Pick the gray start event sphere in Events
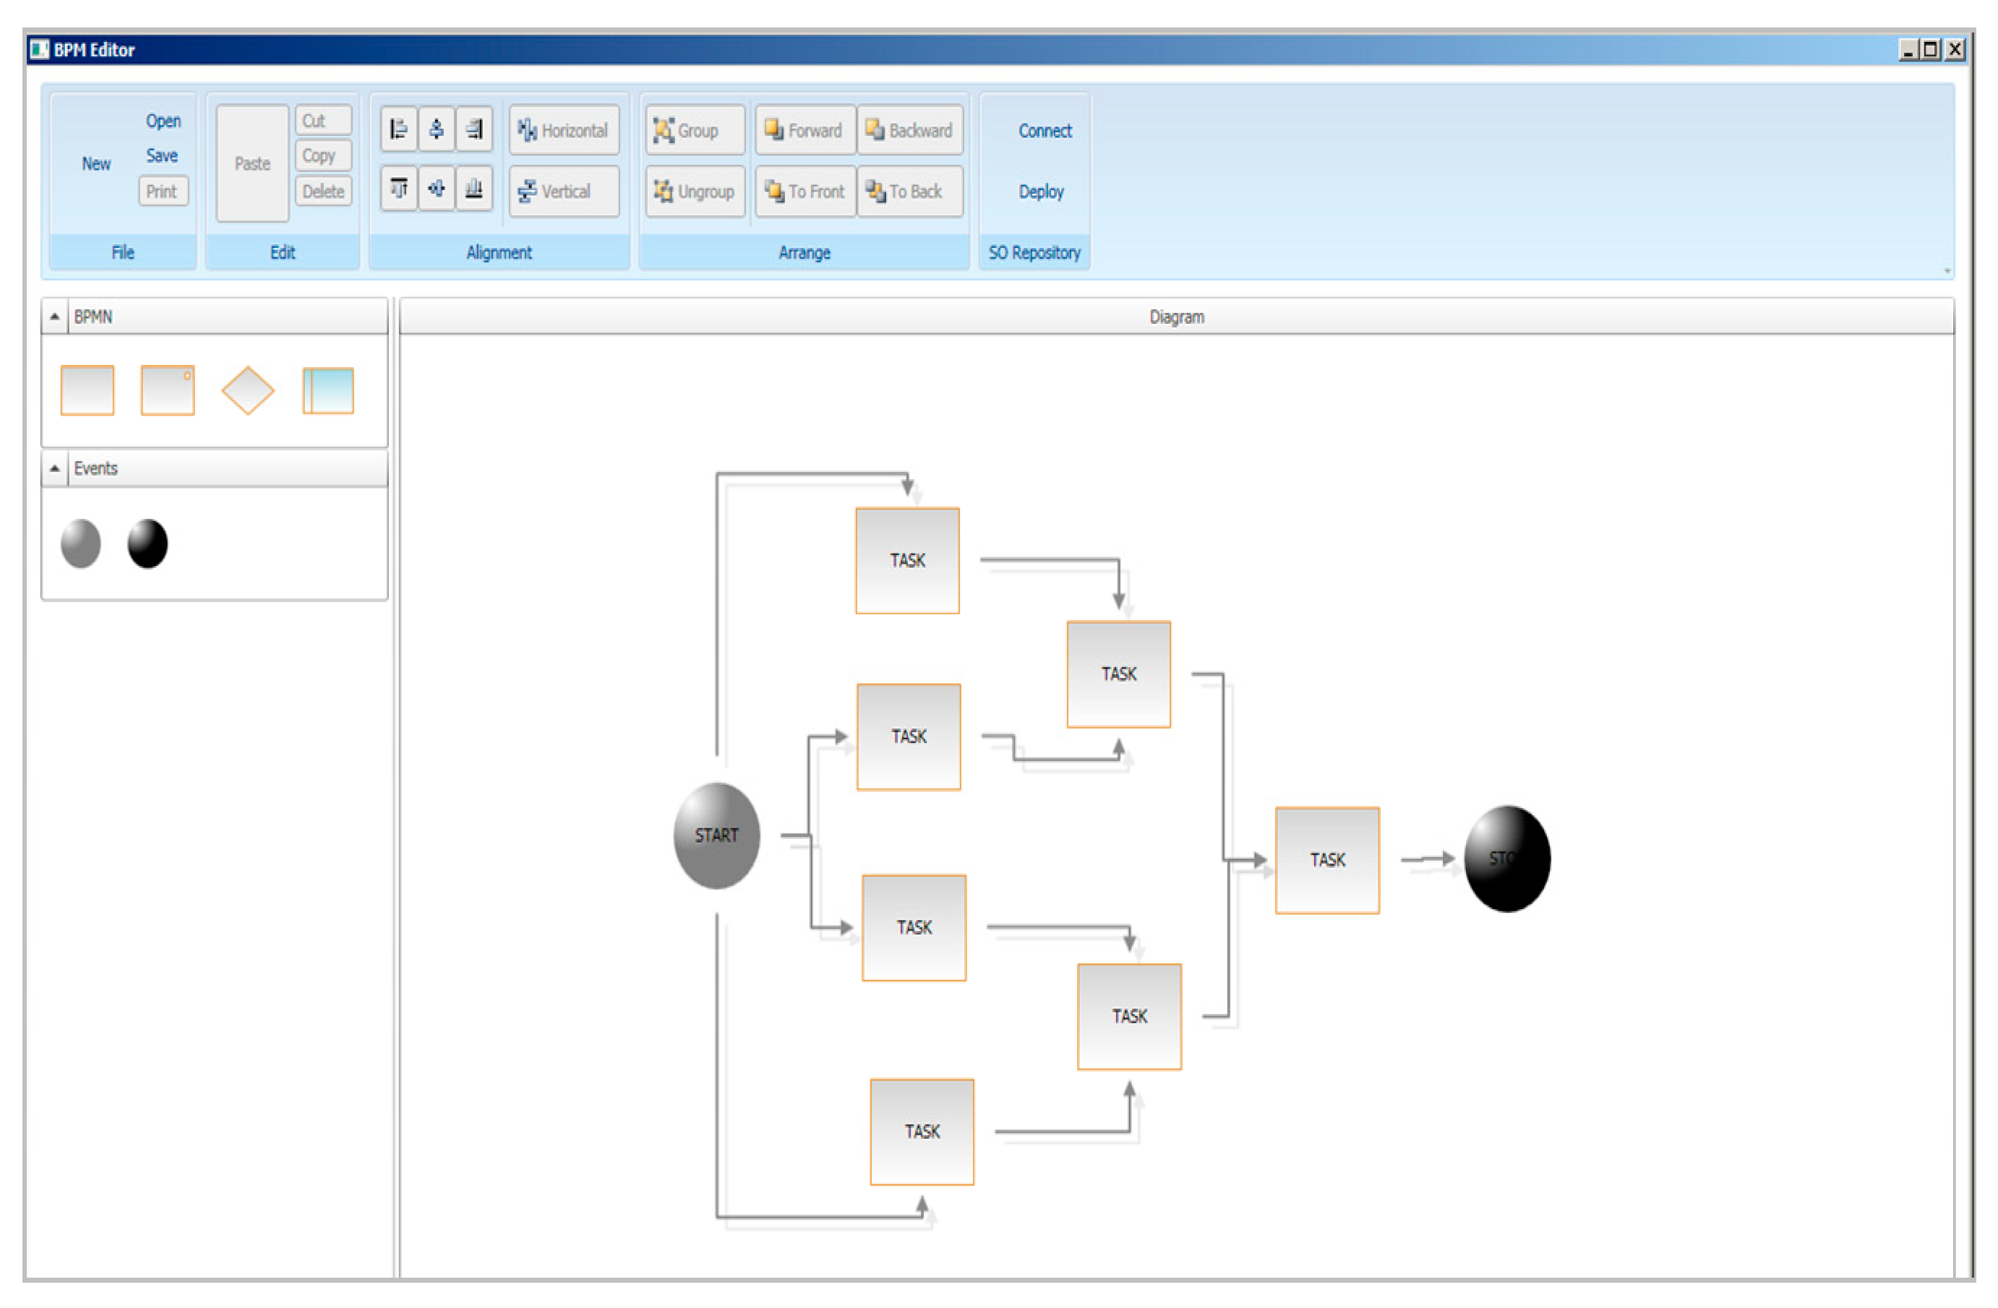This screenshot has width=1998, height=1308. click(80, 543)
